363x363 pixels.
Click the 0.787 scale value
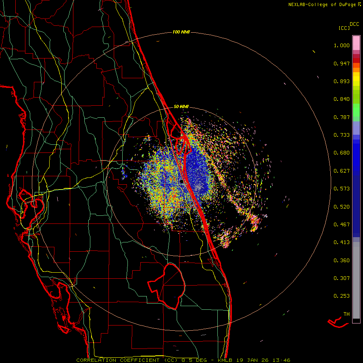coord(342,117)
